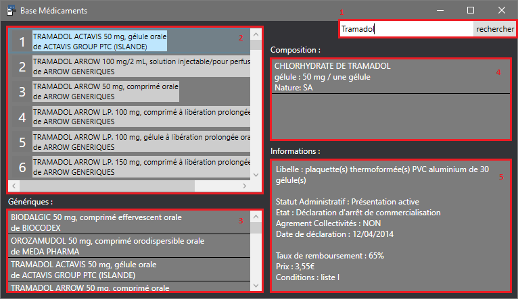Screen dimensions: 518x299
Task: Click Taux de remboursement : 65% line
Action: pyautogui.click(x=330, y=256)
